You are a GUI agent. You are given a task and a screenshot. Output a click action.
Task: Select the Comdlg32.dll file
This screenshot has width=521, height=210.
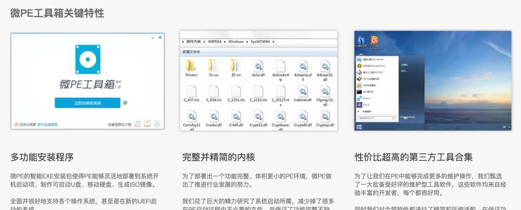point(191,120)
